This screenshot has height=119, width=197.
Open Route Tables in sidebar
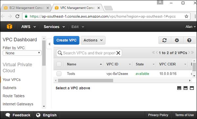pyautogui.click(x=13, y=96)
